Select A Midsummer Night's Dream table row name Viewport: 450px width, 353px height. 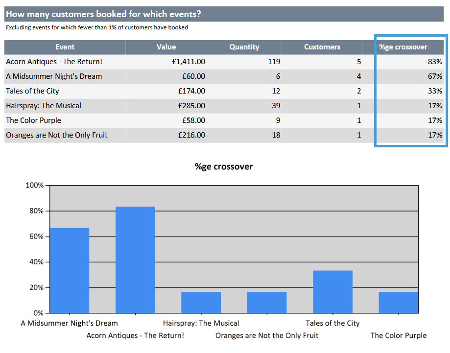tap(54, 76)
